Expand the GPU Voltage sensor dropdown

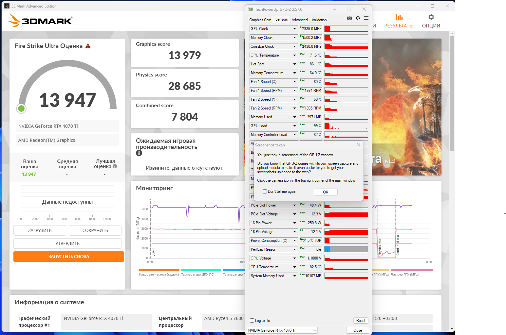pyautogui.click(x=294, y=258)
